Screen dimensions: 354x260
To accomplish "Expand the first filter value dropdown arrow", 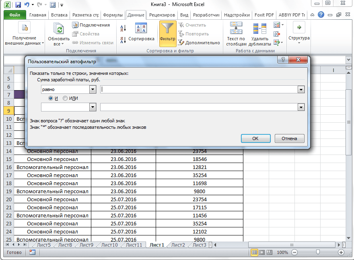I will pyautogui.click(x=300, y=89).
